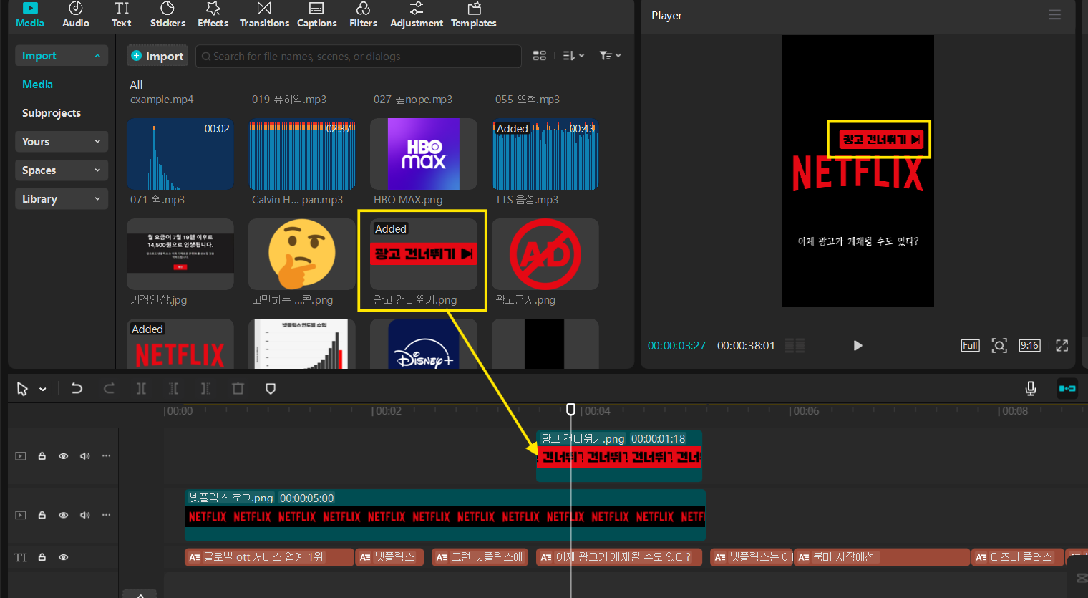1088x598 pixels.
Task: Play the preview in the Player
Action: click(x=858, y=346)
